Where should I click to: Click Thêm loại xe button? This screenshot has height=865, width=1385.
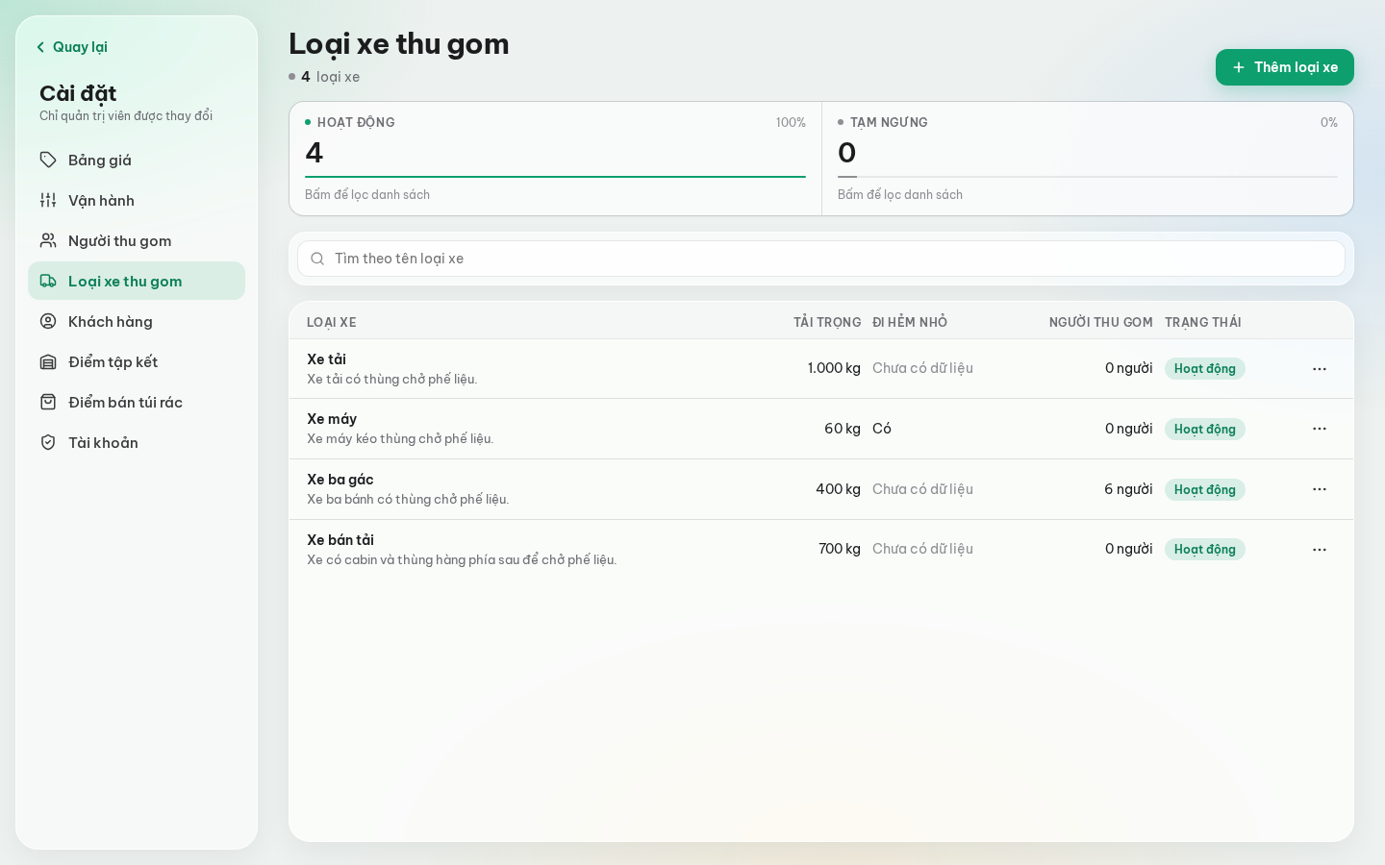point(1284,67)
